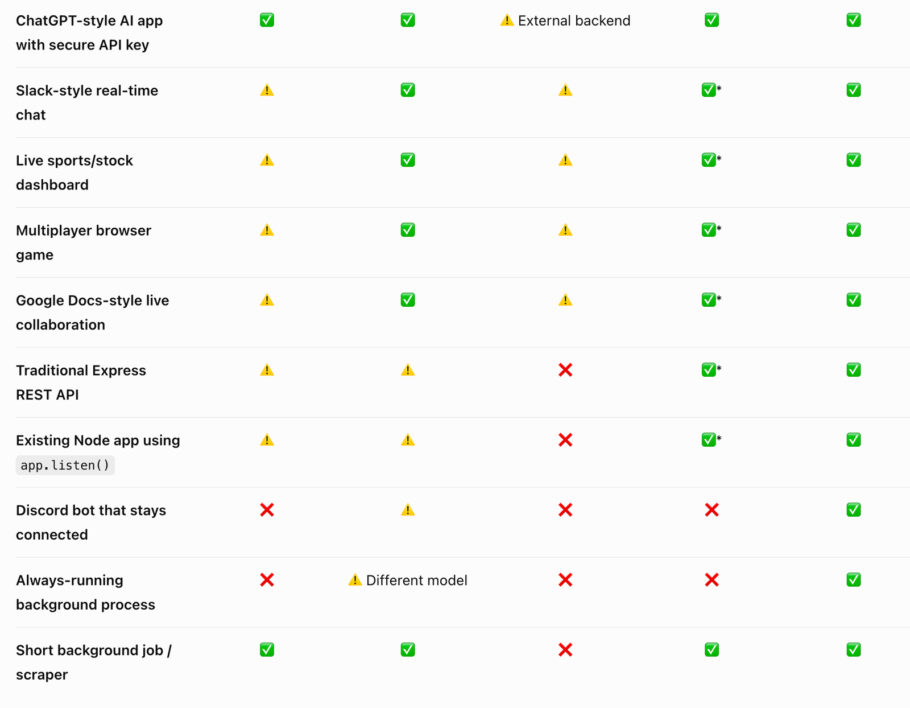Click the first warning triangle in Multiplayer browser game row
Image resolution: width=910 pixels, height=708 pixels.
[267, 230]
